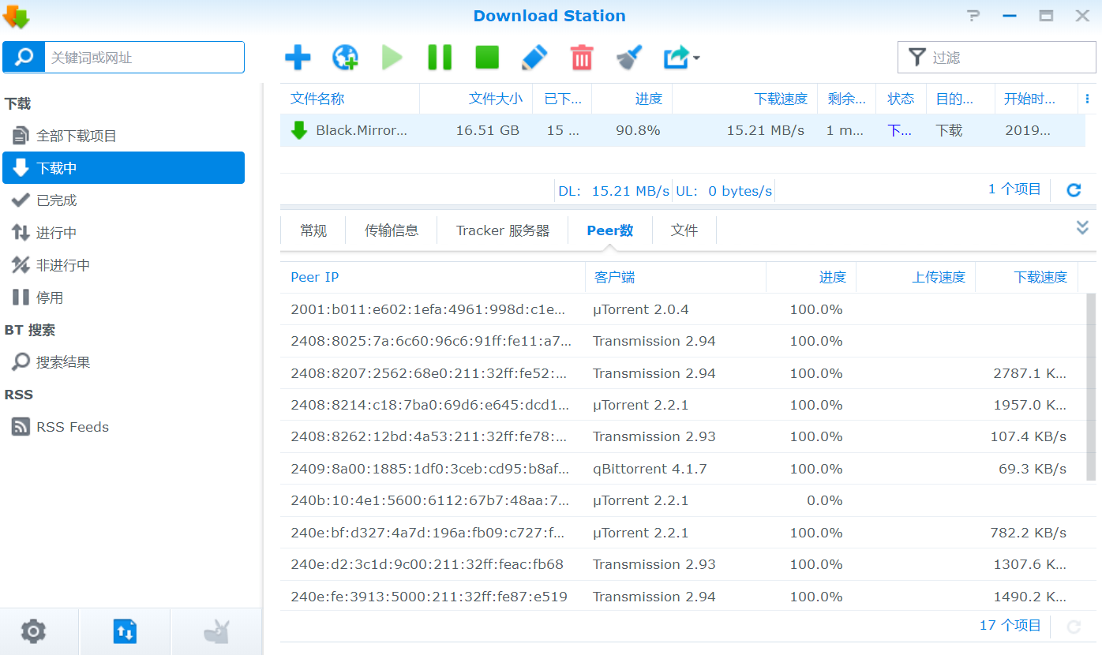1102x655 pixels.
Task: Select the Black.Mirror download row
Action: (683, 130)
